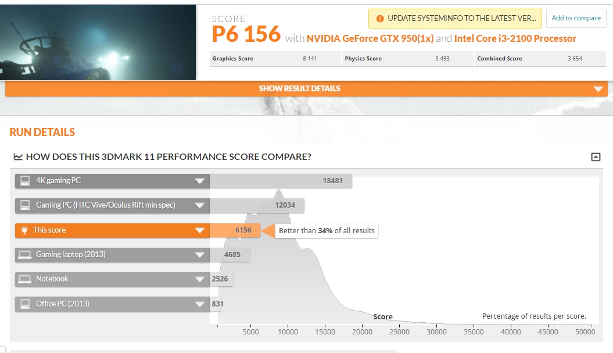This screenshot has height=353, width=613.
Task: Select the Notebook row label
Action: 52,279
